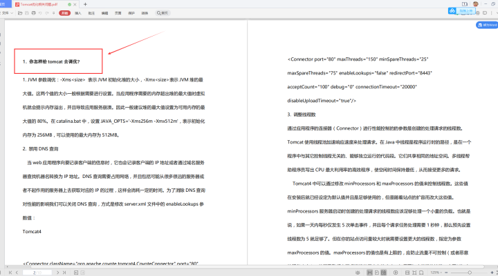Open the 文件 file menu
Screen dimensions: 498x276
[x=6, y=13]
